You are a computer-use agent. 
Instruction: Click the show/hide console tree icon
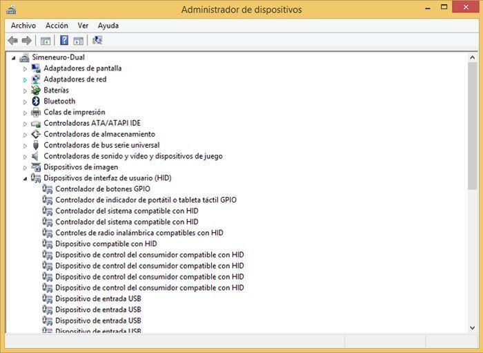[46, 40]
